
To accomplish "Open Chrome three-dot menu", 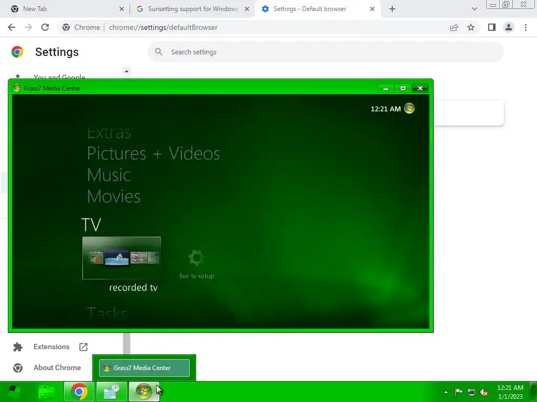I will tap(525, 27).
